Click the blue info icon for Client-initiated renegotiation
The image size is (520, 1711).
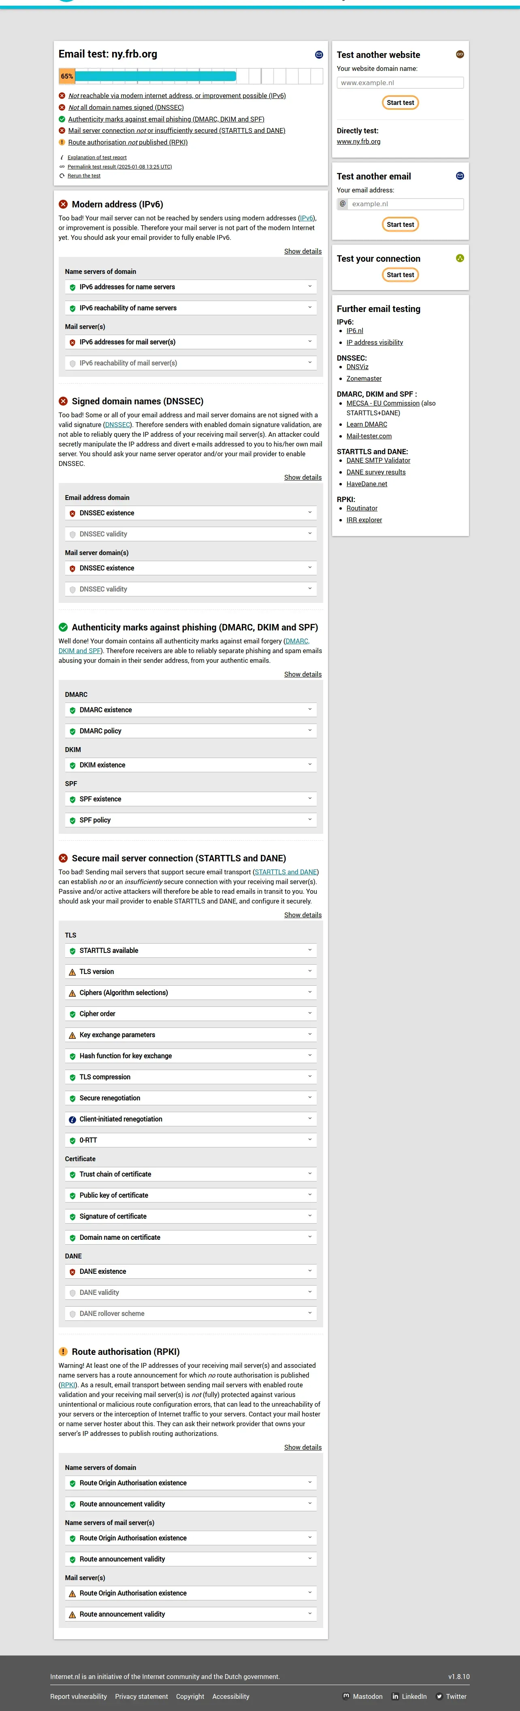point(72,1119)
